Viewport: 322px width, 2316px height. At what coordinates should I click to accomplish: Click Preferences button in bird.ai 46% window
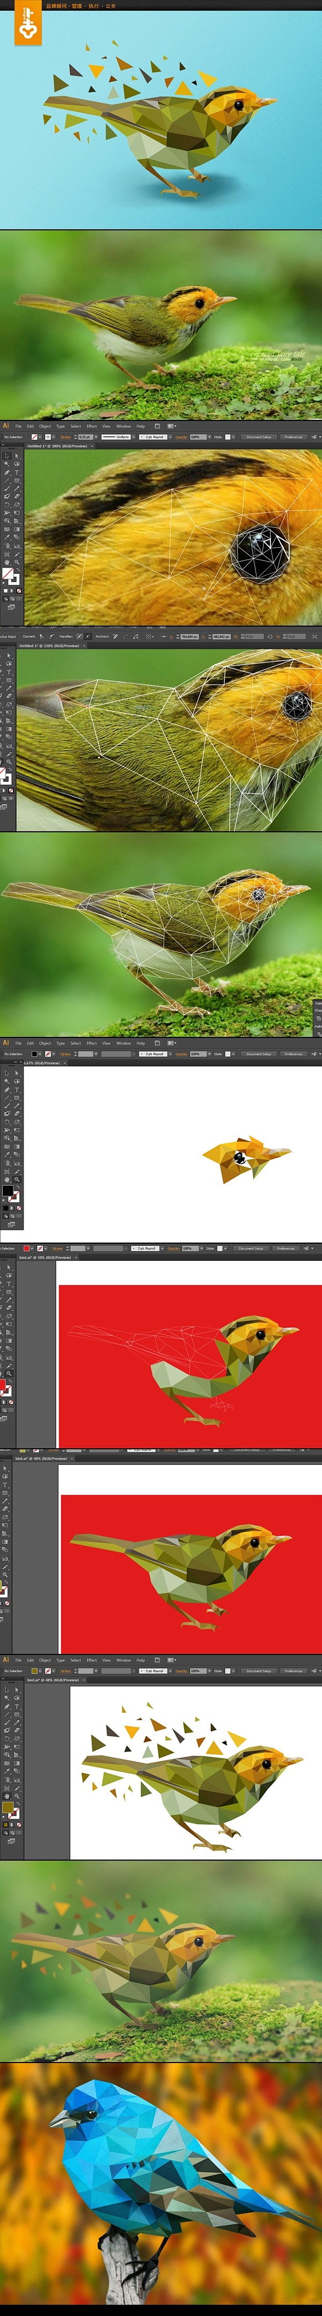[292, 1671]
